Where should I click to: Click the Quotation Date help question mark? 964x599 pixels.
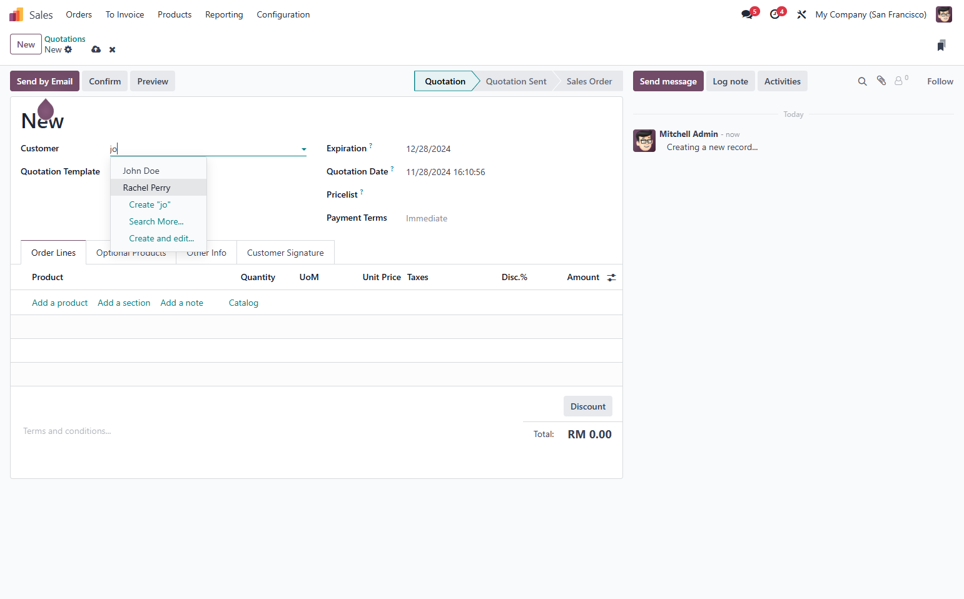click(x=392, y=169)
